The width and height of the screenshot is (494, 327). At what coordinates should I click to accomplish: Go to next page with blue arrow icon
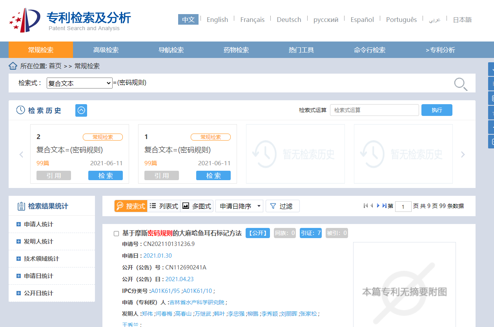(x=377, y=205)
